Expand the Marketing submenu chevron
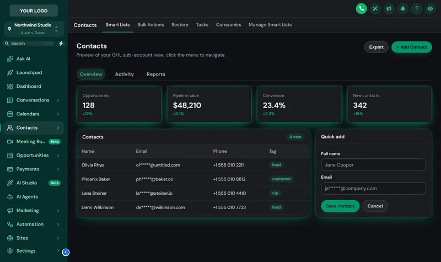Image resolution: width=441 pixels, height=262 pixels. [x=58, y=211]
